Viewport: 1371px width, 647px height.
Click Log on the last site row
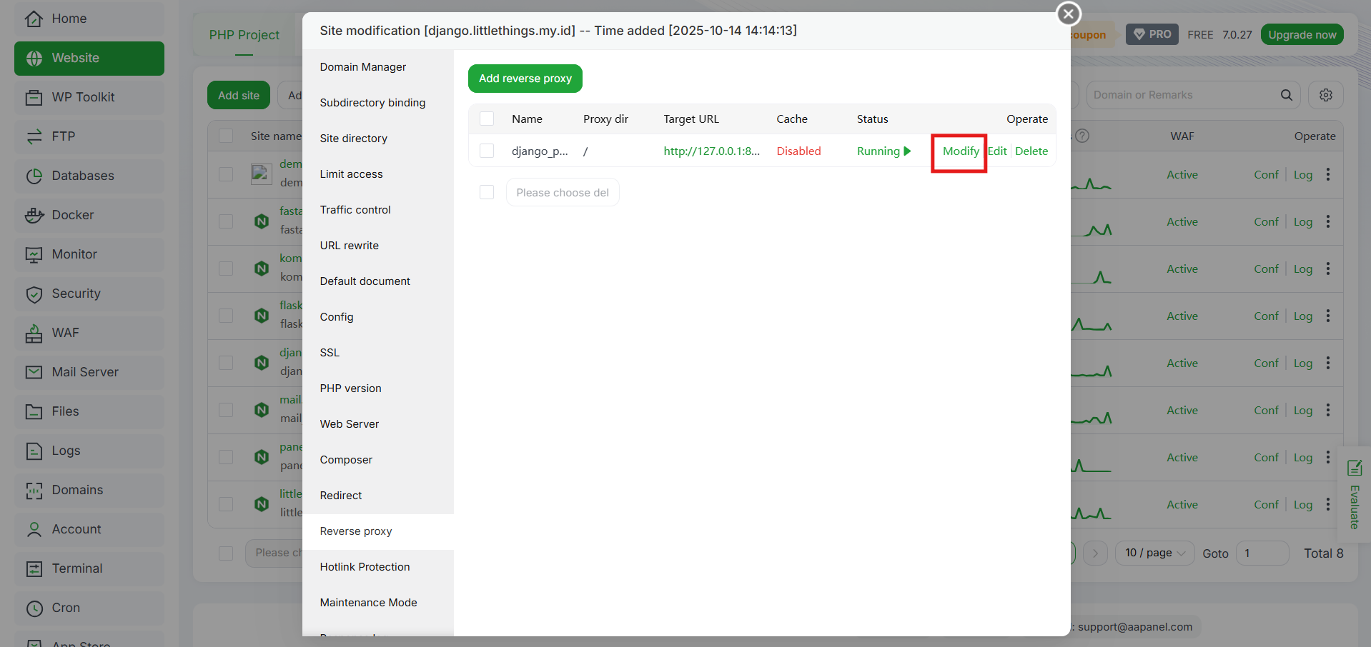[x=1302, y=504]
